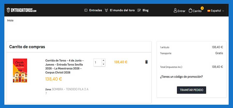Open the Corrida de Toros product title

coord(64,66)
